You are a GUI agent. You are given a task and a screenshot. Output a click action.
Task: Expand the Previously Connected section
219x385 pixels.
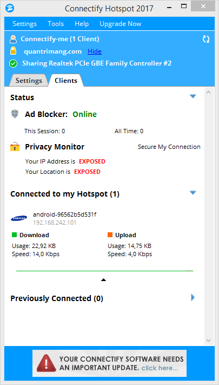click(193, 298)
